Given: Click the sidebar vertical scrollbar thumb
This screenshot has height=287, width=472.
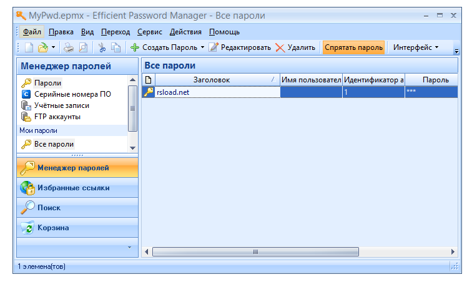Looking at the screenshot, I should (x=132, y=109).
